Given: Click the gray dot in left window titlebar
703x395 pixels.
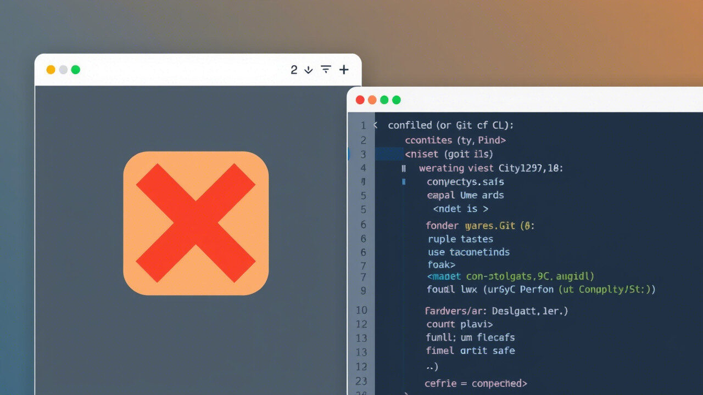Looking at the screenshot, I should click(63, 70).
